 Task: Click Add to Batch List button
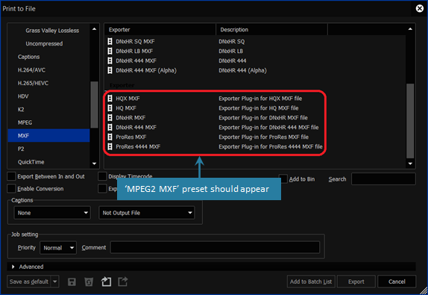311,282
